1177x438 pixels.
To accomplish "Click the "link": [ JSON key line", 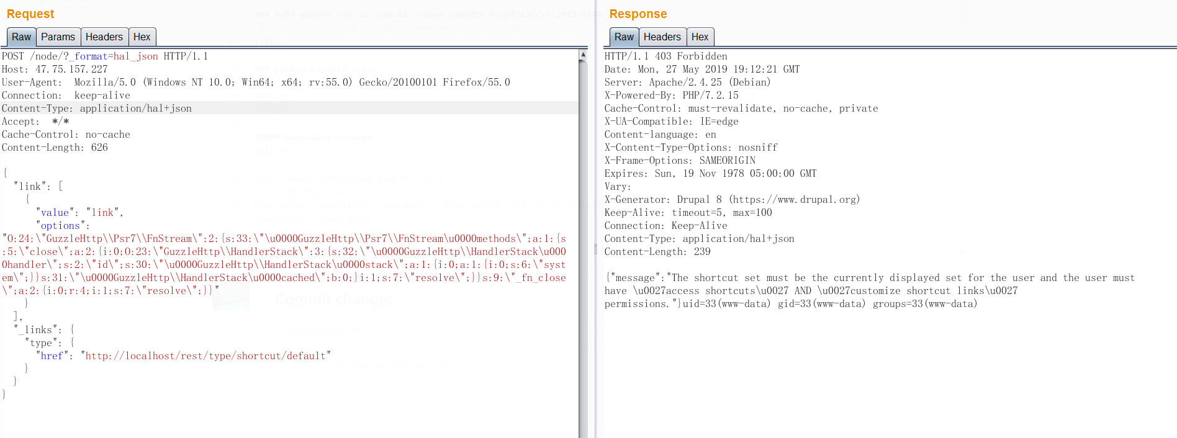I will click(38, 186).
